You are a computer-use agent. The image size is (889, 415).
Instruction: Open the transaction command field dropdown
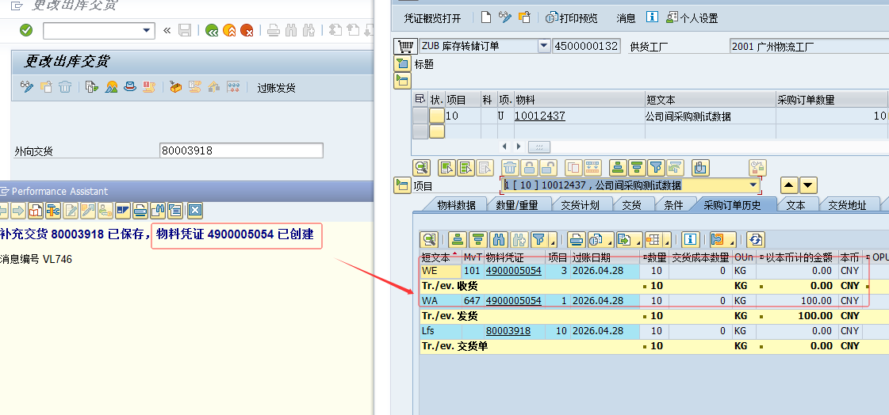[x=147, y=30]
